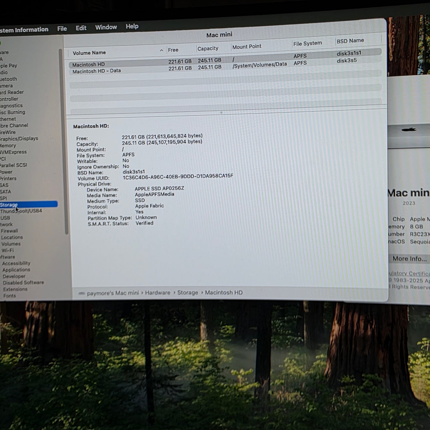Select Disc Burning in sidebar
Viewport: 430px width, 430px height.
coord(12,112)
